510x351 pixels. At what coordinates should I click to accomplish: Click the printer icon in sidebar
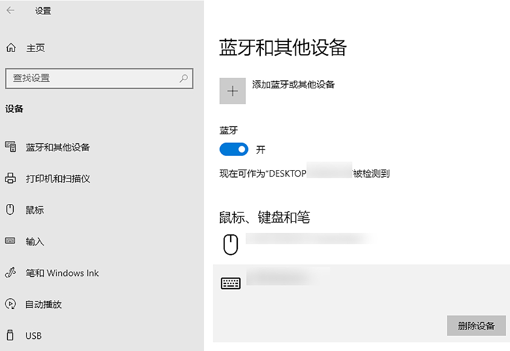11,179
